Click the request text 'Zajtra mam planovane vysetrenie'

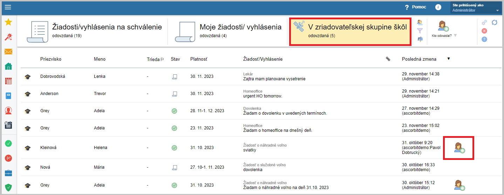(274, 79)
